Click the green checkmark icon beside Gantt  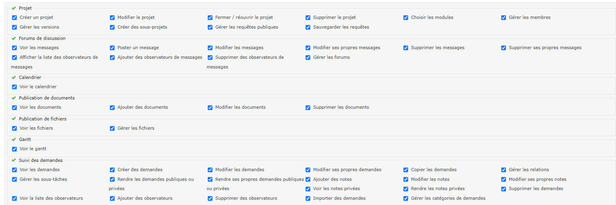pos(14,139)
